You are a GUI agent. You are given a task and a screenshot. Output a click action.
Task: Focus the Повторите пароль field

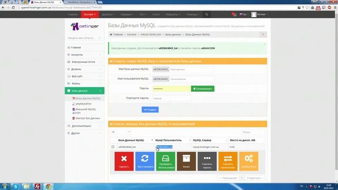(x=172, y=98)
